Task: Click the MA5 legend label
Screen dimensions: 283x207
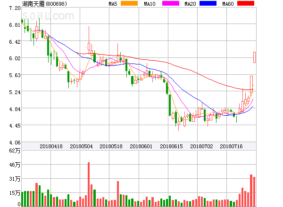Action: pos(113,4)
